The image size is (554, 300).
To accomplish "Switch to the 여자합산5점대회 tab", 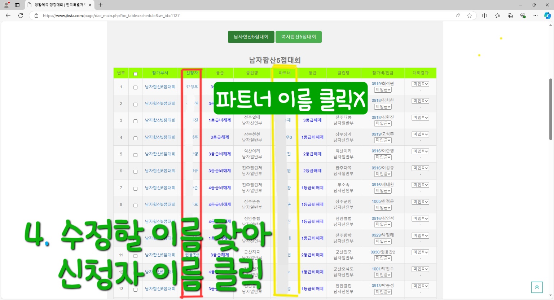I will 298,37.
